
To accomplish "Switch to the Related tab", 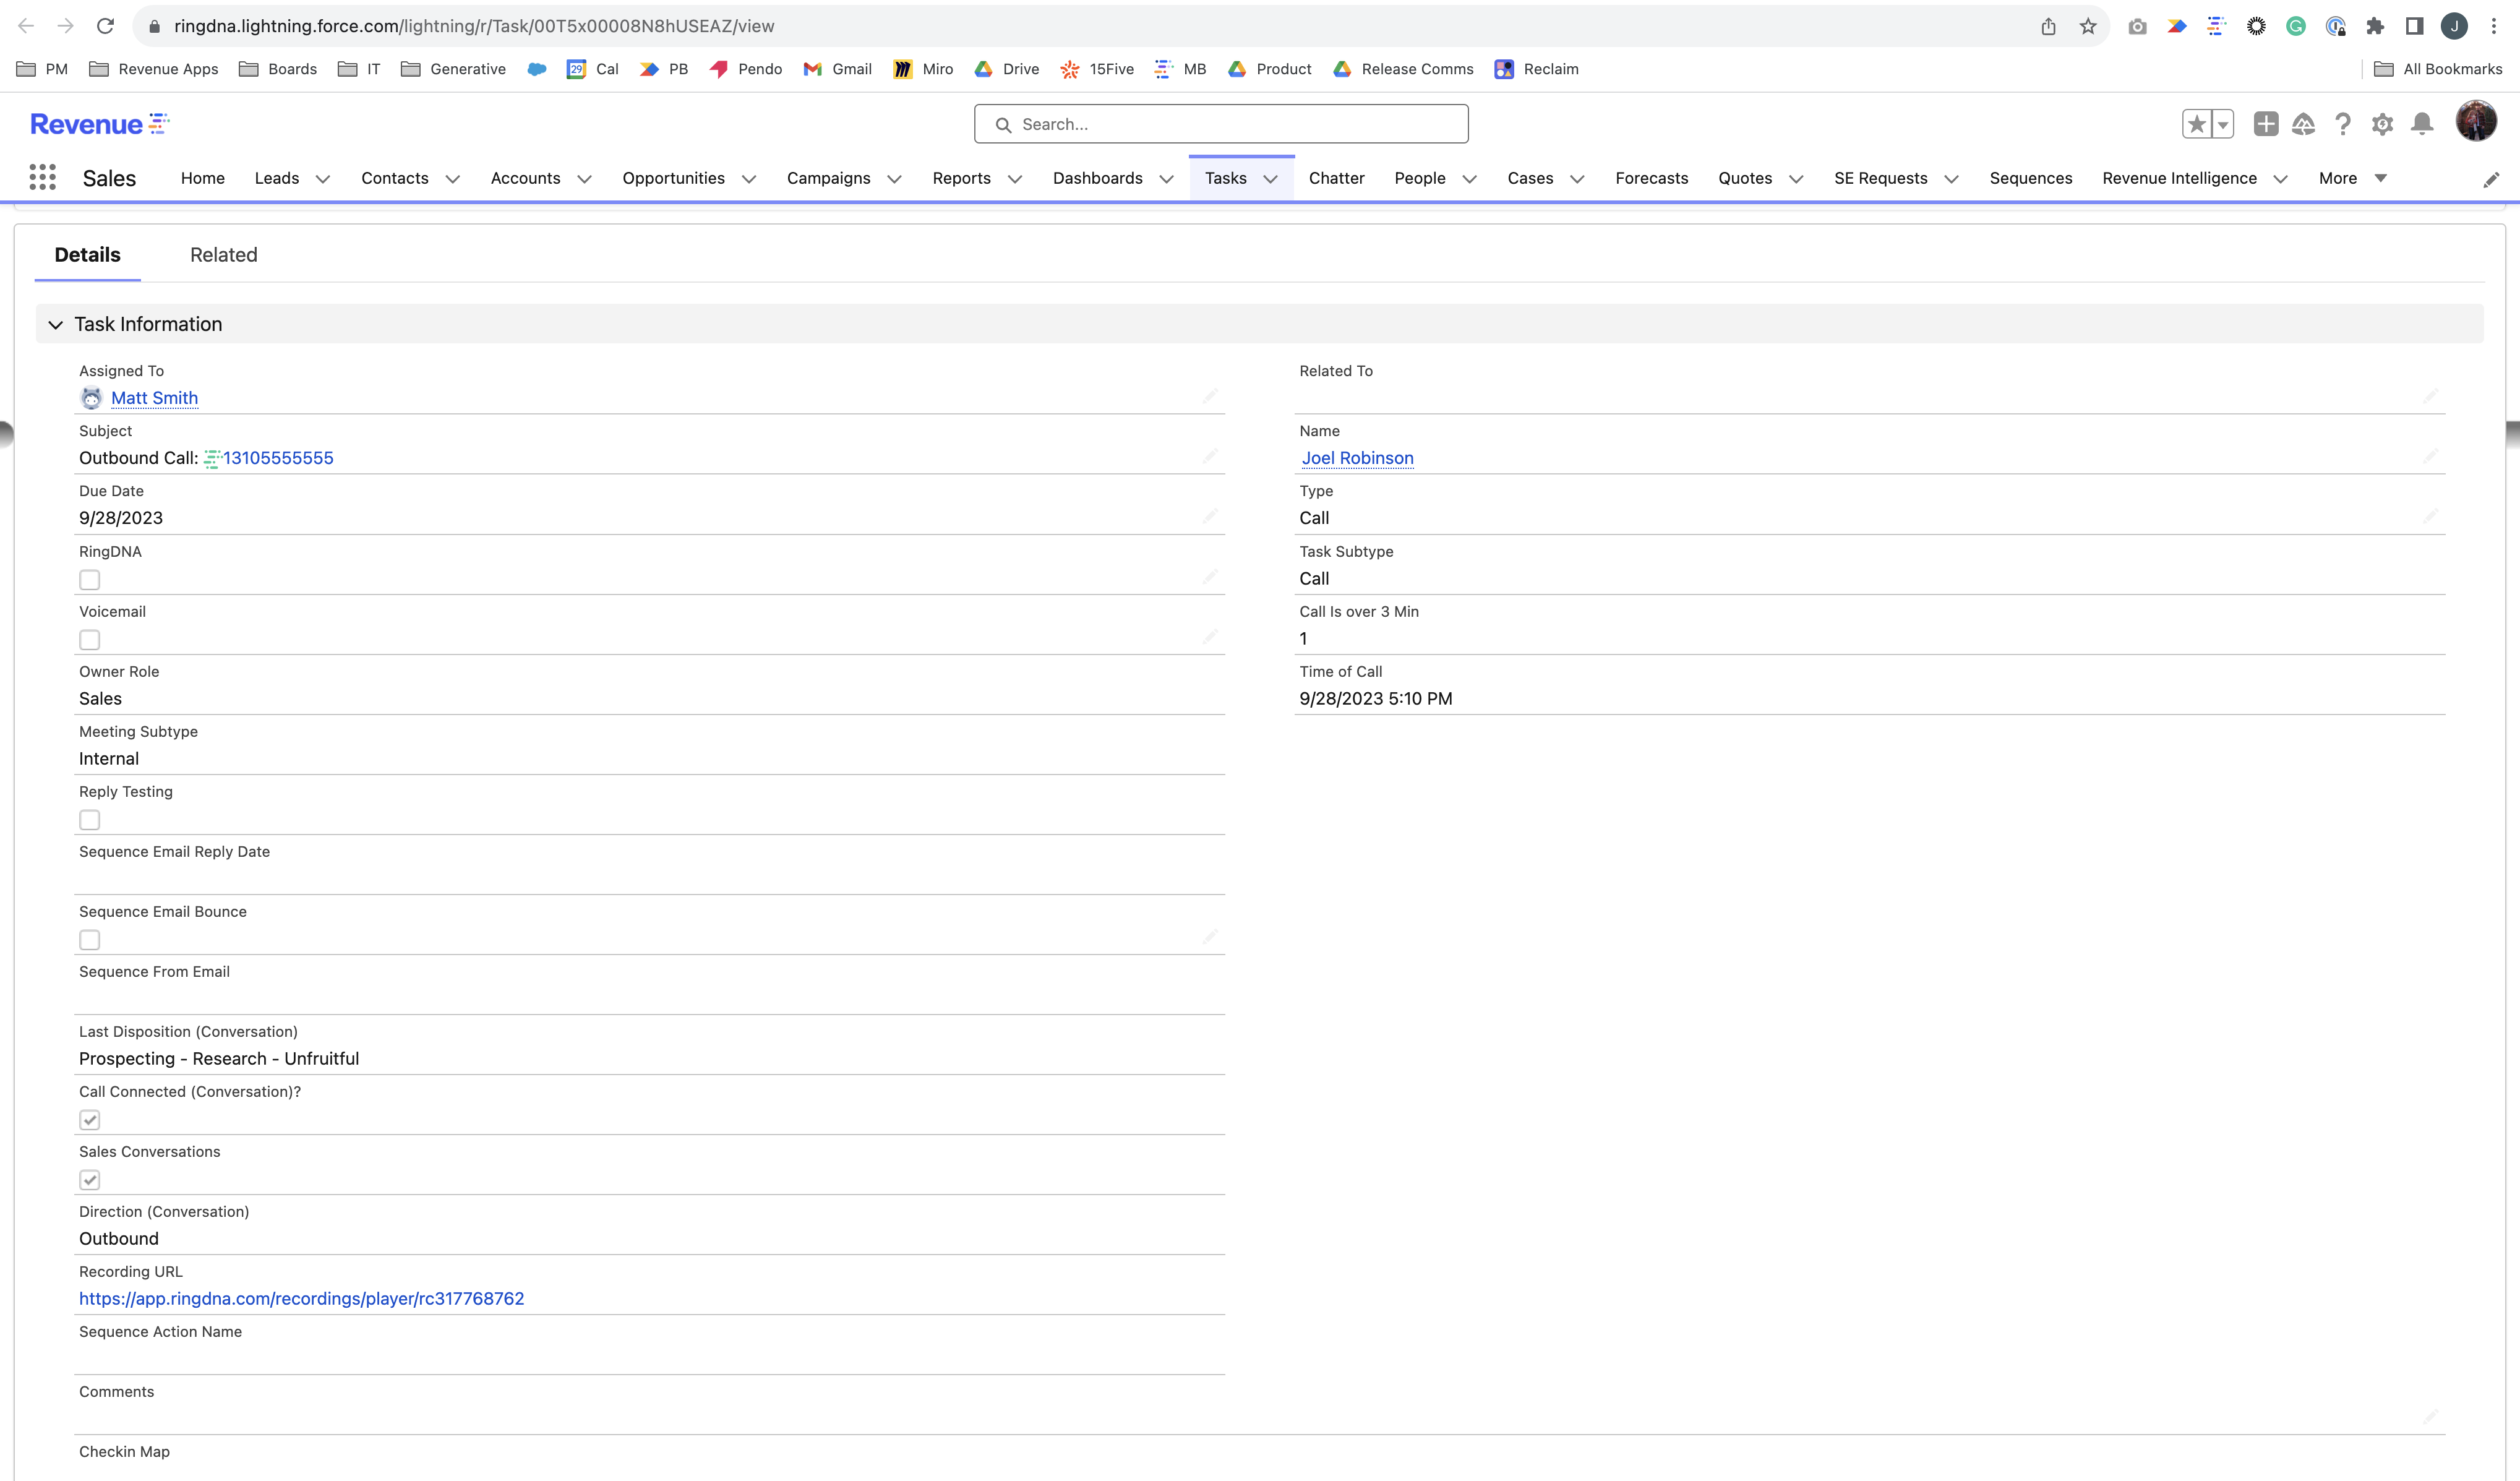I will click(223, 255).
